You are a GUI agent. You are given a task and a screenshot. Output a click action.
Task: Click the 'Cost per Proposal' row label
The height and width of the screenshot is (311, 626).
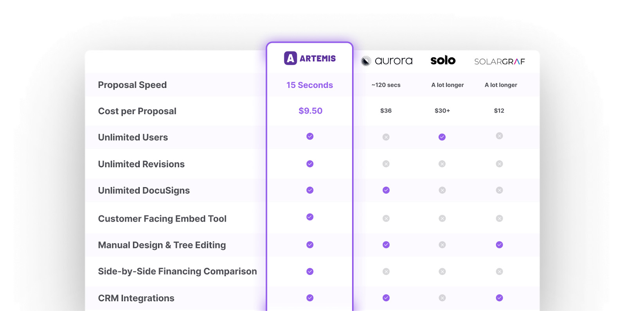point(137,111)
